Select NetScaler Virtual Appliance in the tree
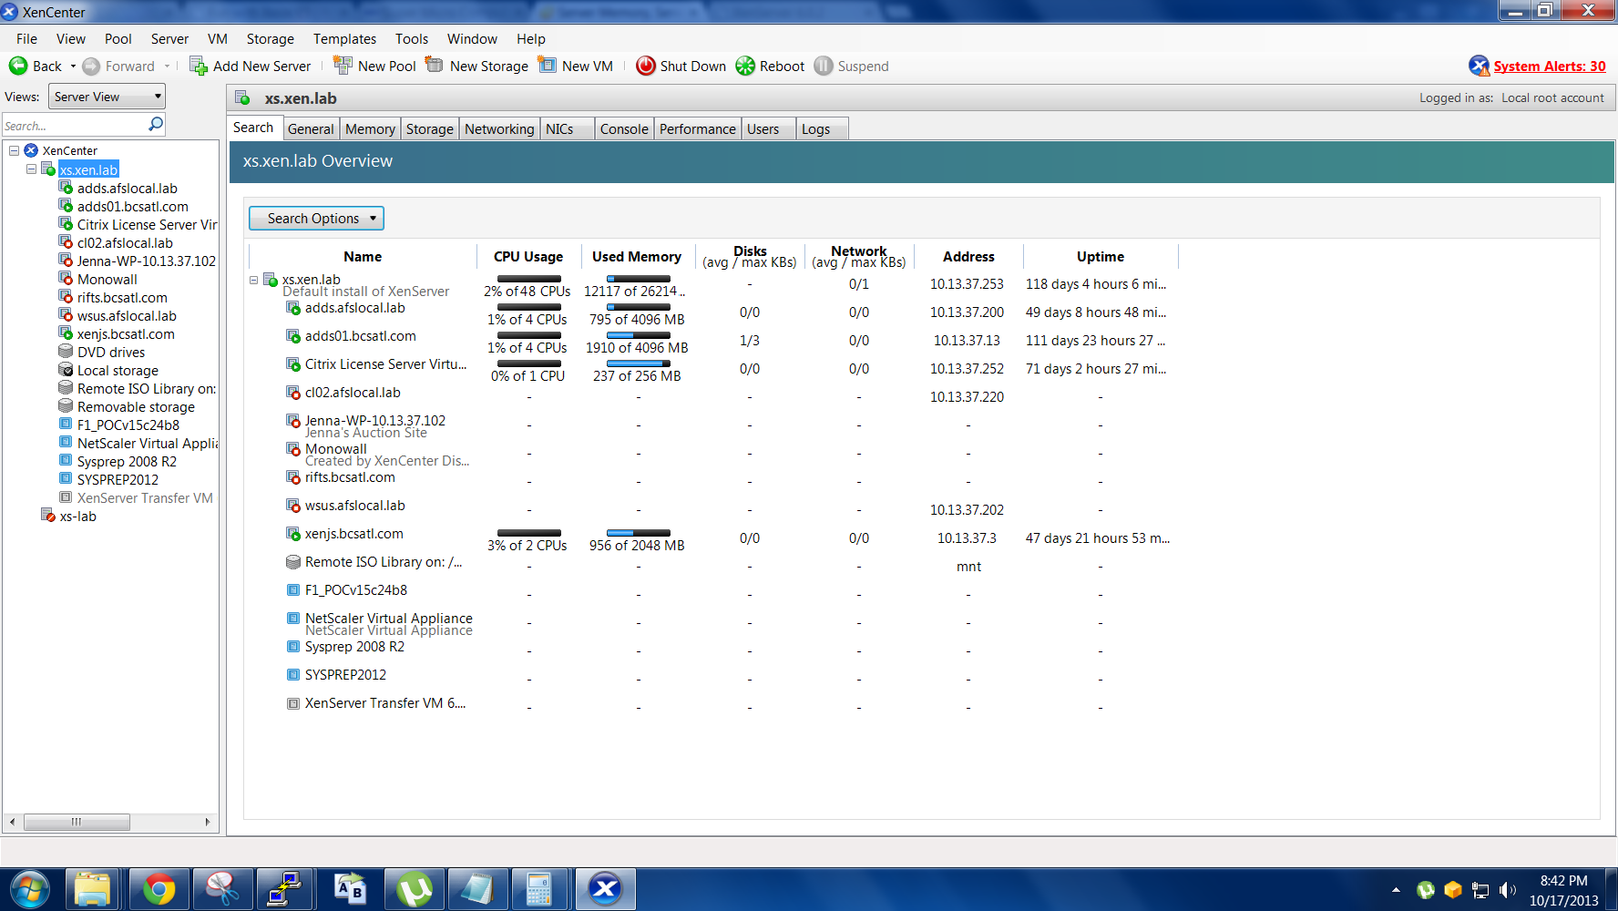Viewport: 1618px width, 911px height. (x=147, y=444)
